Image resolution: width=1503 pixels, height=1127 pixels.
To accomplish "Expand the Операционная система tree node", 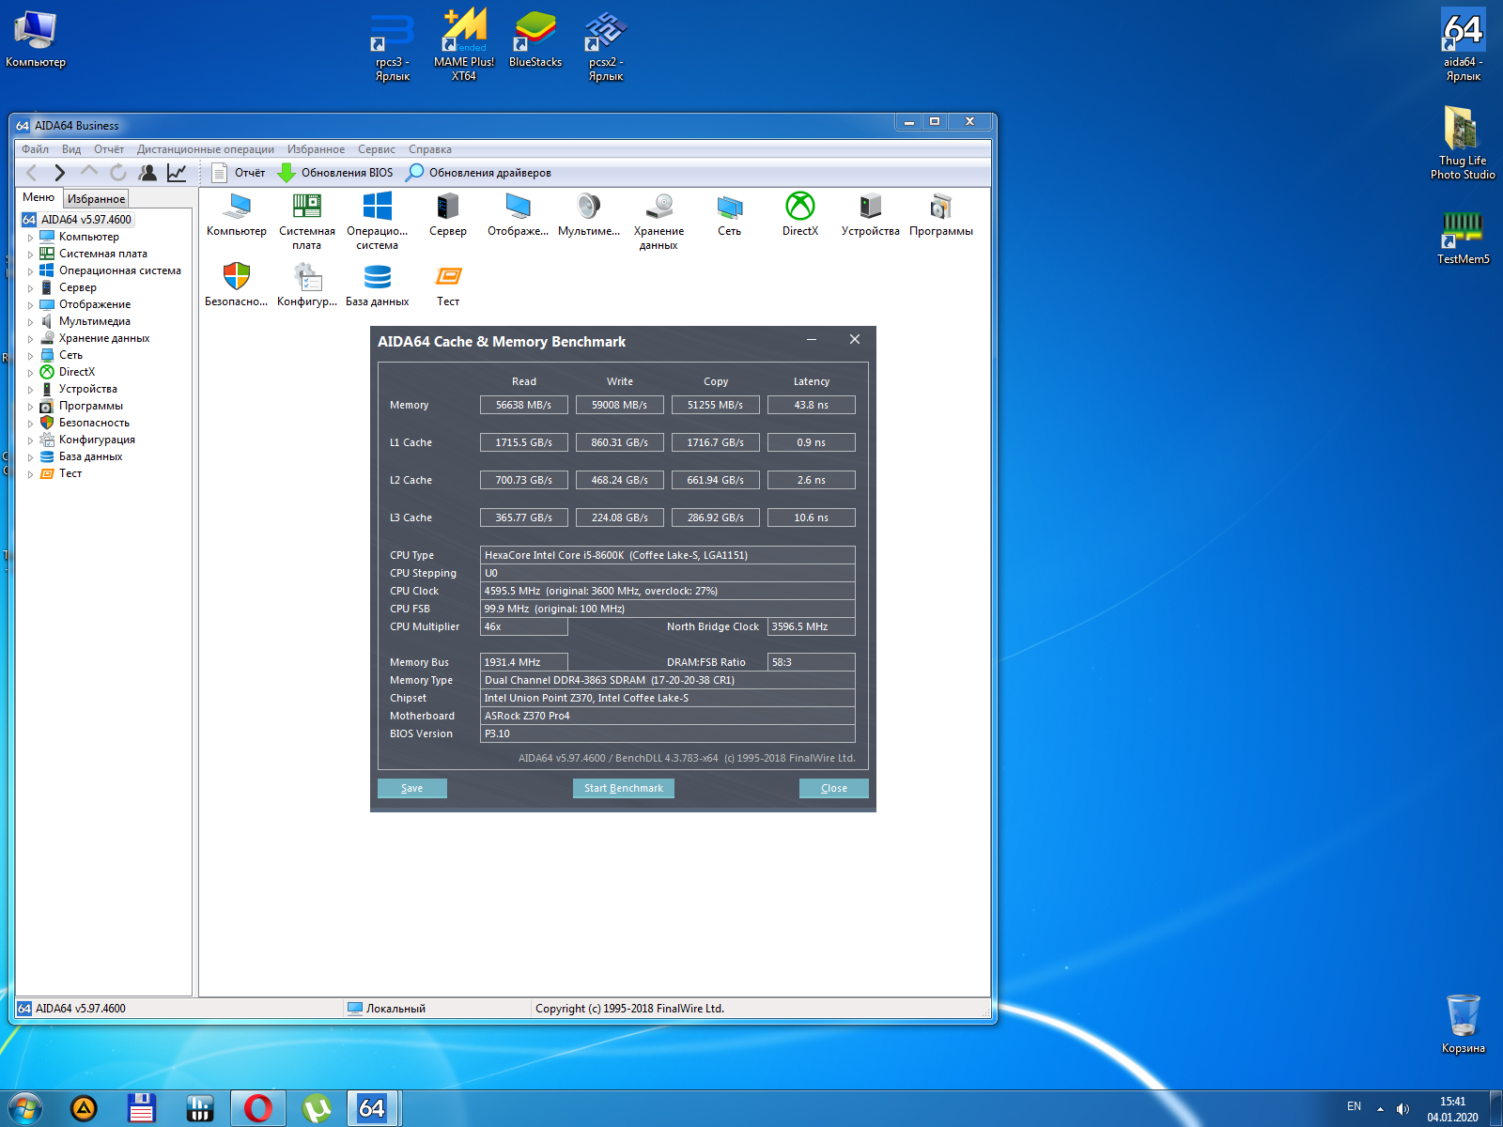I will click(x=30, y=271).
